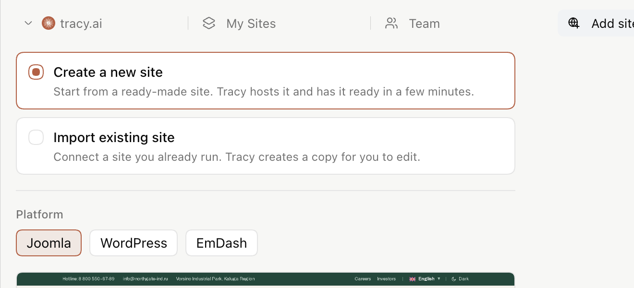Viewport: 634px width, 288px height.
Task: Select the Create a new site radio
Action: point(36,72)
